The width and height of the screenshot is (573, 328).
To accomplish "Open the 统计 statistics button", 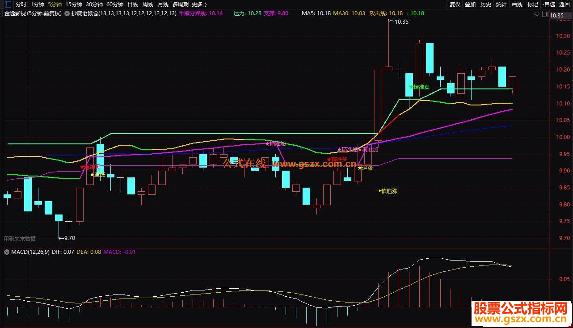I will coord(501,4).
